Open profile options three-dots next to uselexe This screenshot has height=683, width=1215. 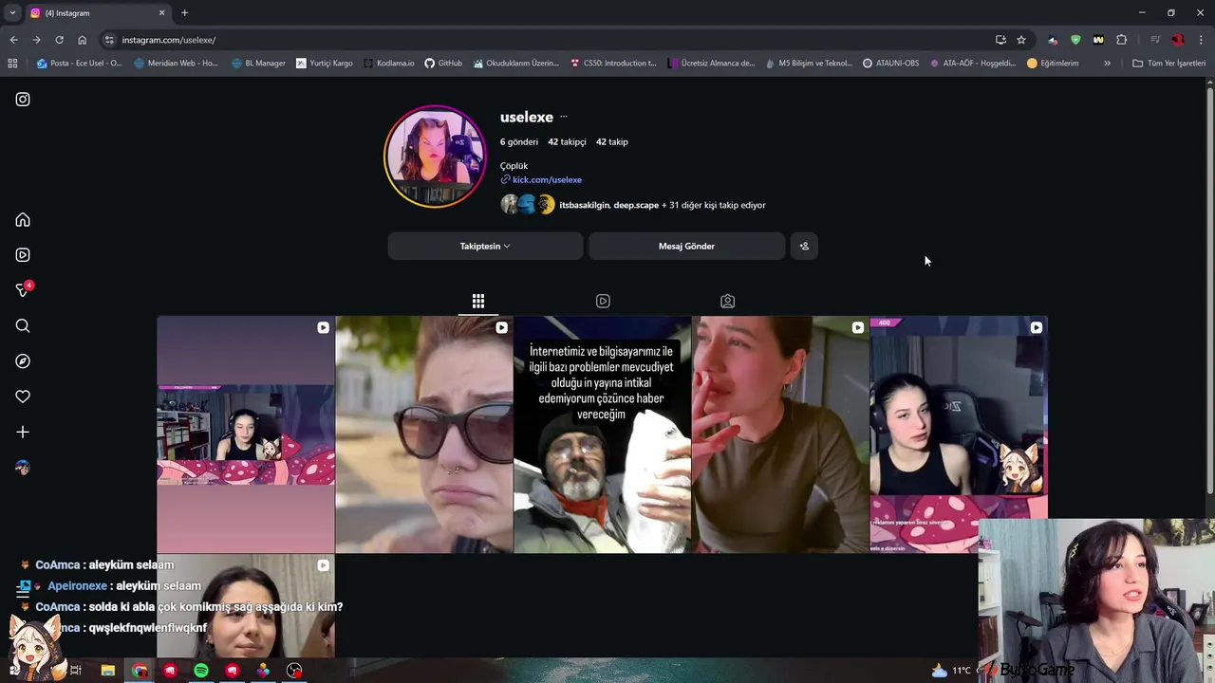click(x=564, y=117)
